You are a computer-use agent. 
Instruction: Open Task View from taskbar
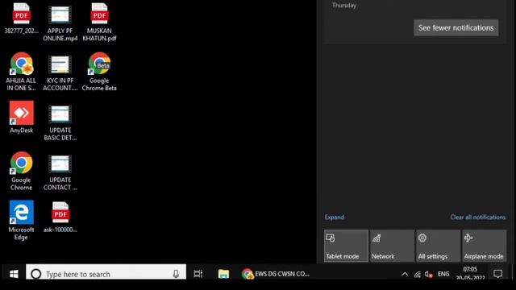click(198, 274)
